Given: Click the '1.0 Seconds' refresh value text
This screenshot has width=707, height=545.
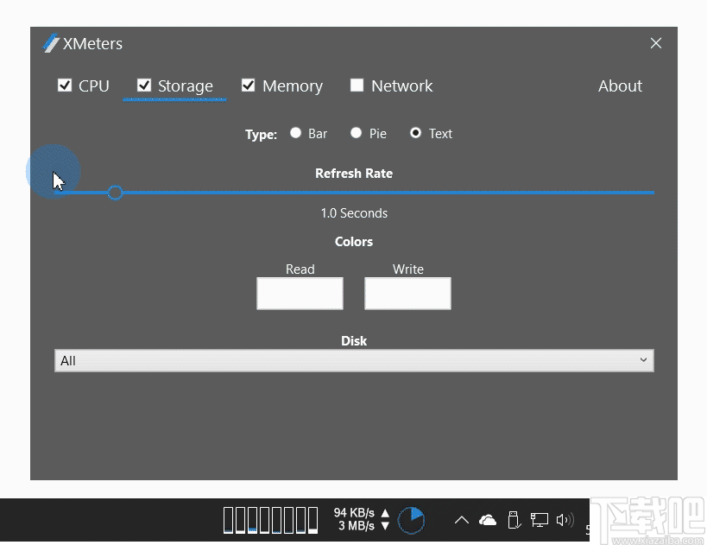Looking at the screenshot, I should click(354, 213).
